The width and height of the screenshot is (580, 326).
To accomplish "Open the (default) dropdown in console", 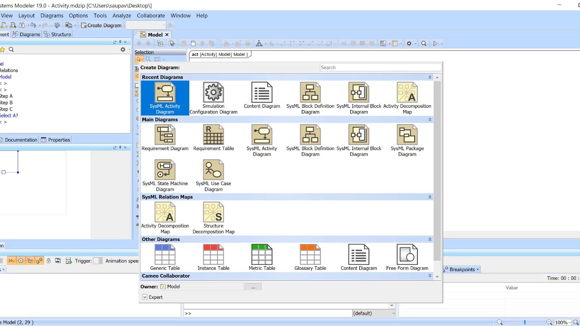I will point(374,313).
